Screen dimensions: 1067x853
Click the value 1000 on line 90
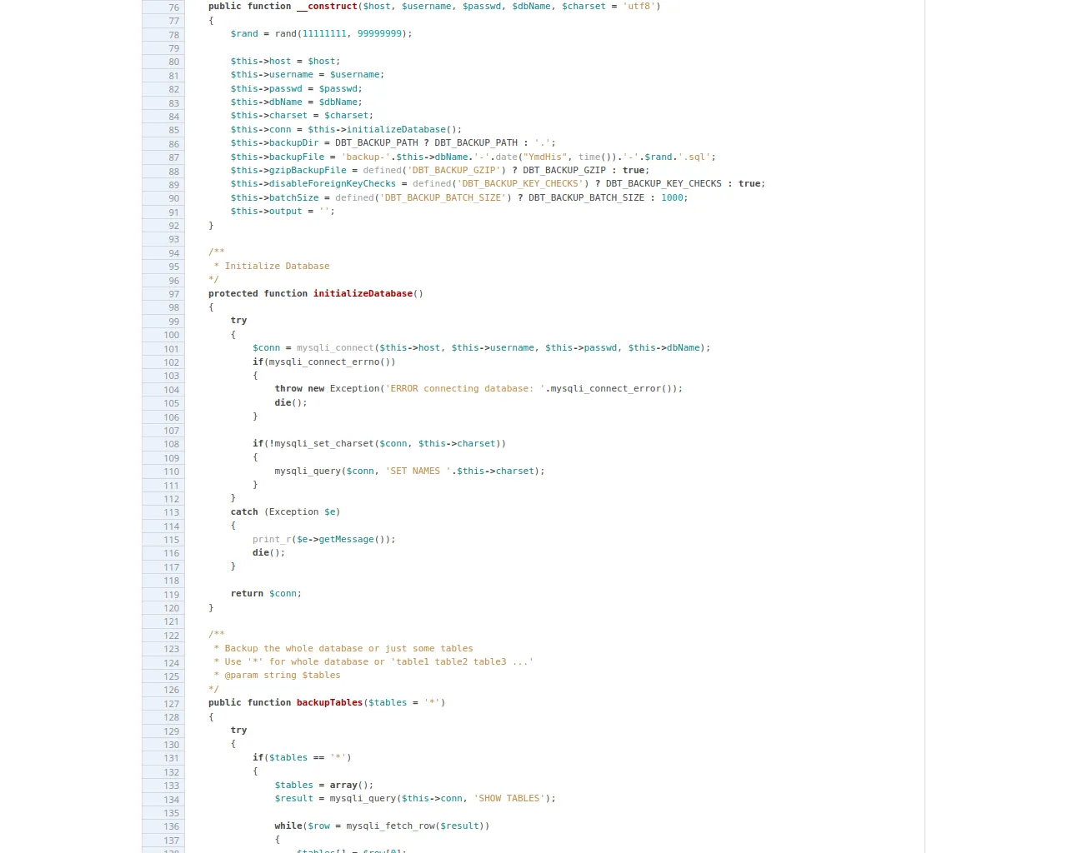point(672,198)
